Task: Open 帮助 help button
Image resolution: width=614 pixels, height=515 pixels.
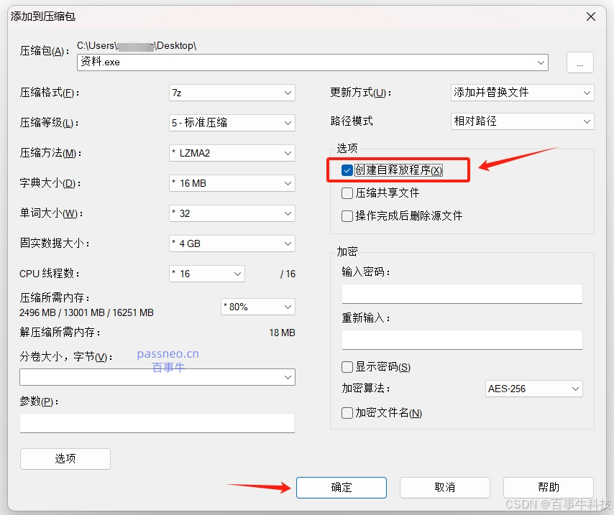Action: [x=548, y=488]
